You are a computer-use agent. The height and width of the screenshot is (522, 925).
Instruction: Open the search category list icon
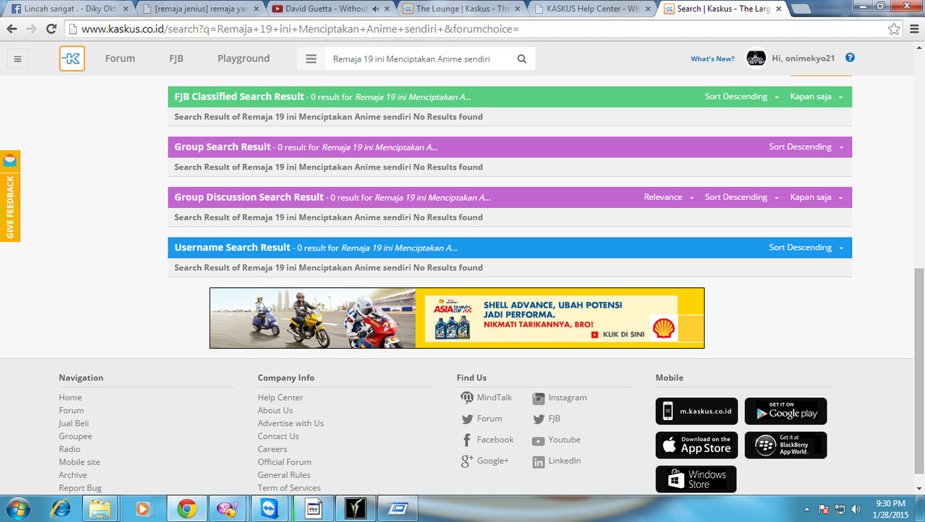pos(311,59)
